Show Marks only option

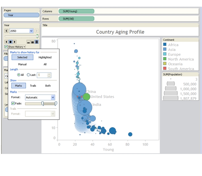point(19,86)
